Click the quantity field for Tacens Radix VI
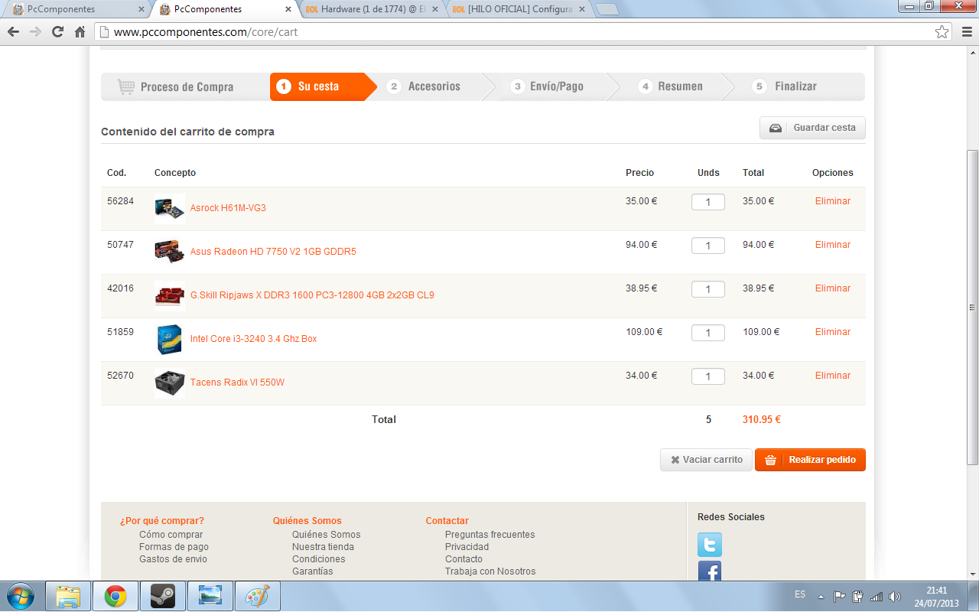The height and width of the screenshot is (612, 979). coord(708,376)
